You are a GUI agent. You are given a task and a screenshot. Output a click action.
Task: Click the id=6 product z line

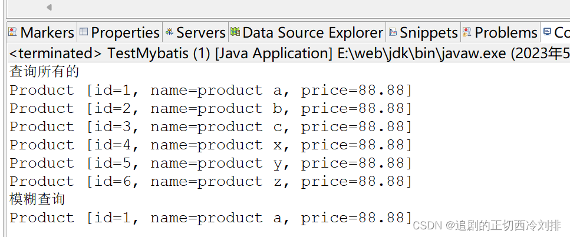(211, 181)
